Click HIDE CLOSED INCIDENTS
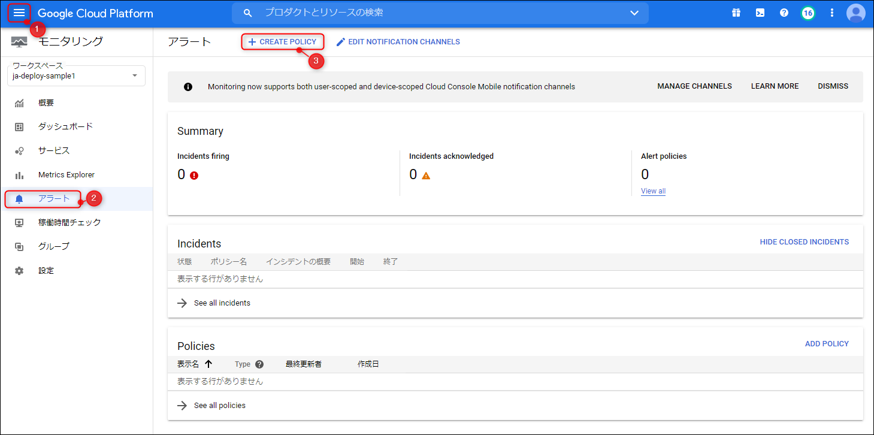This screenshot has width=874, height=435. tap(804, 242)
